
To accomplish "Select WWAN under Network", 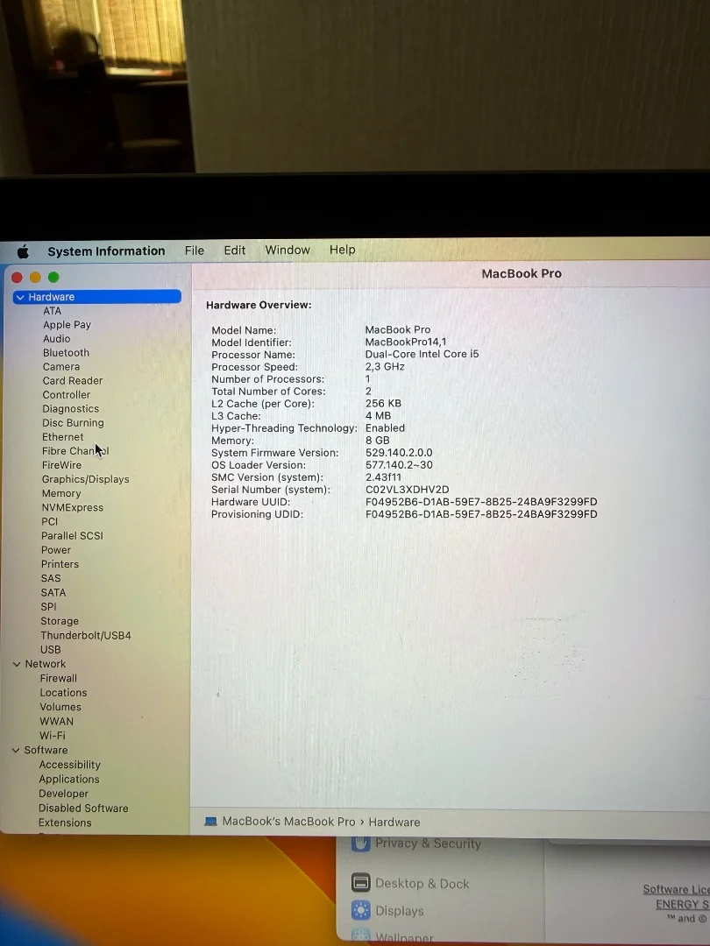I will point(57,721).
